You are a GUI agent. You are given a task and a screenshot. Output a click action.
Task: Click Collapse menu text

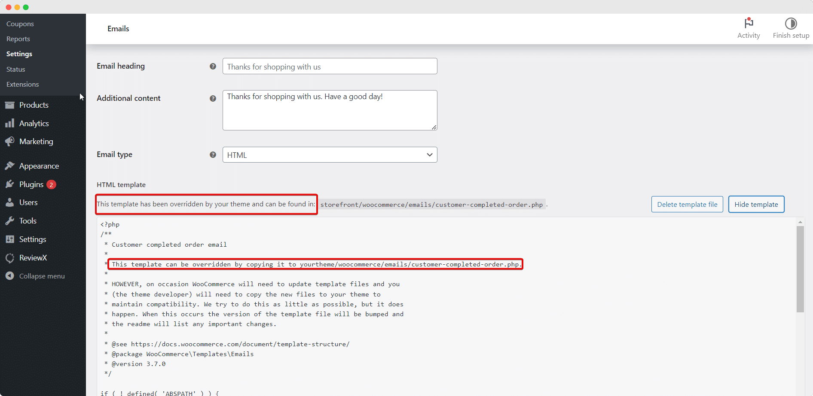(x=42, y=276)
